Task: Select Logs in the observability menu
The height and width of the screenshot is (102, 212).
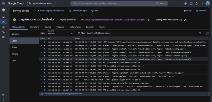Action: [x=24, y=41]
